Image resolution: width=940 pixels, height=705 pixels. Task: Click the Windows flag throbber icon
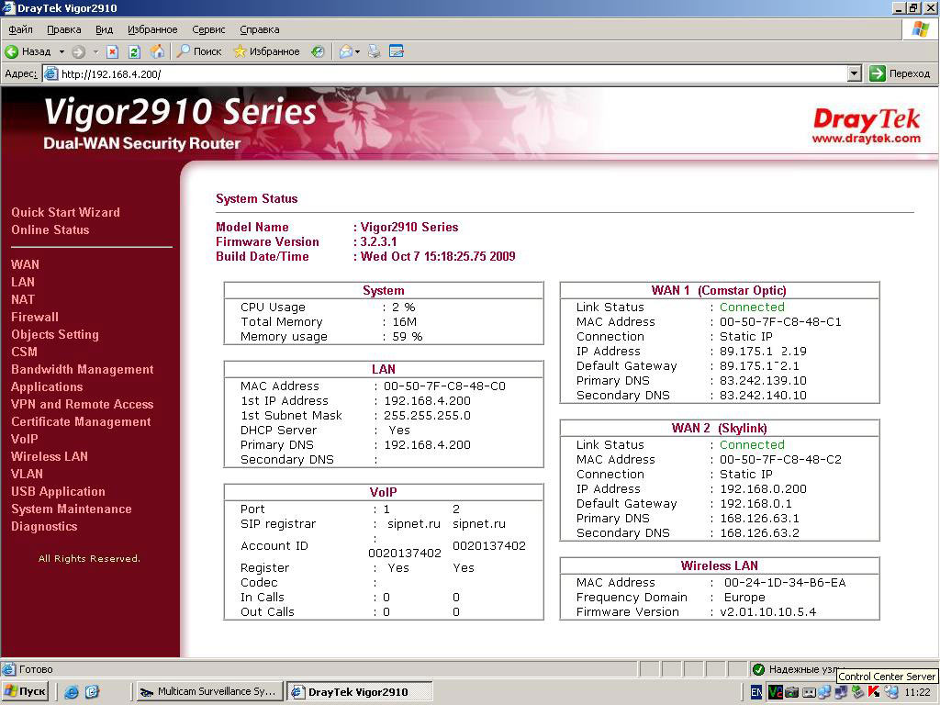click(x=921, y=29)
